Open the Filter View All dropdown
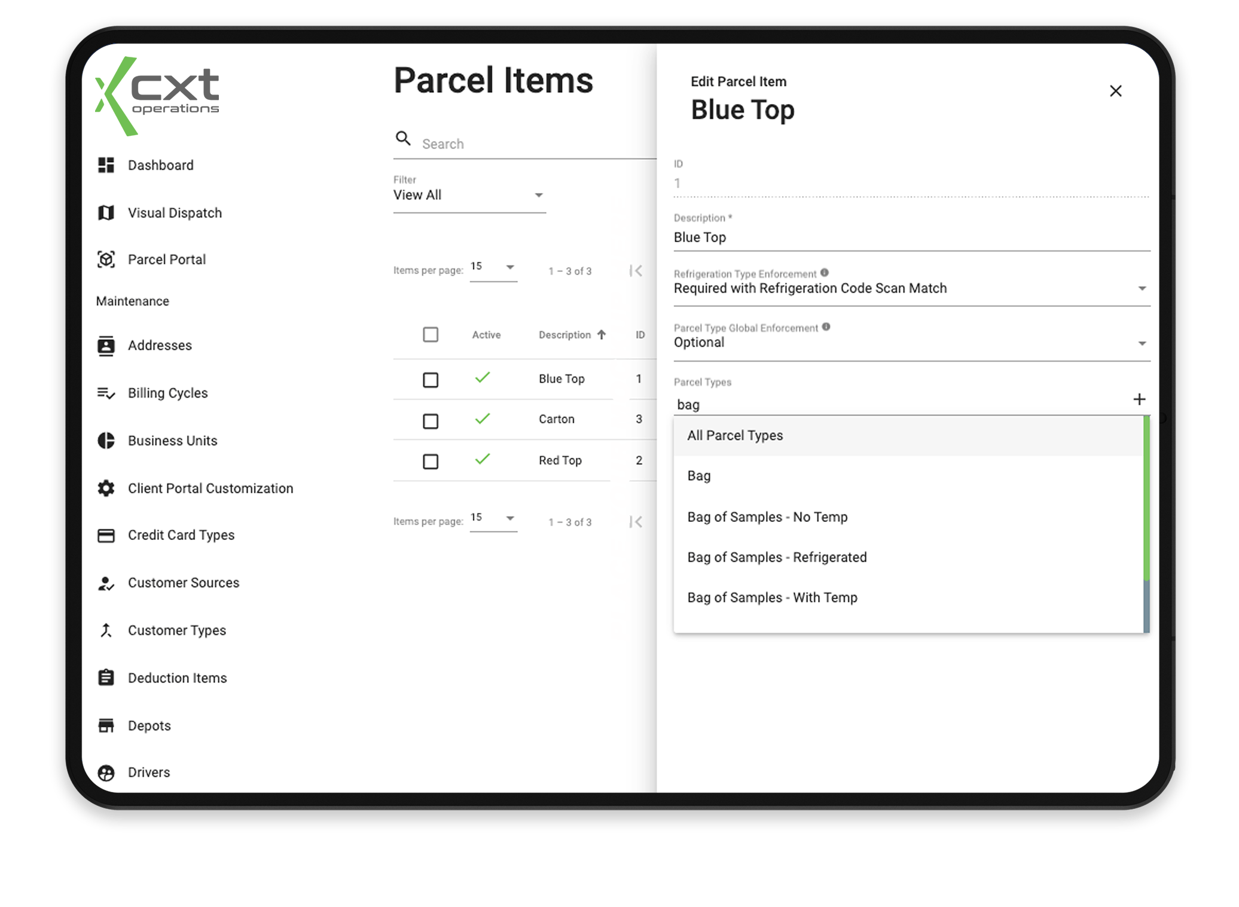The height and width of the screenshot is (907, 1239). point(469,195)
